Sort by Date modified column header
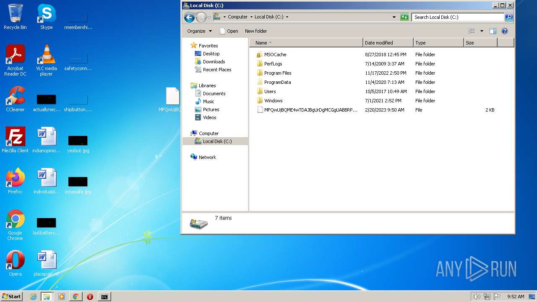The height and width of the screenshot is (302, 537). point(388,43)
